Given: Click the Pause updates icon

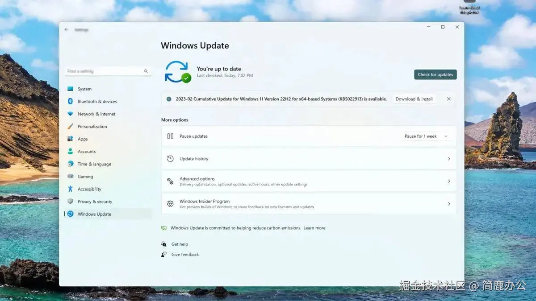Looking at the screenshot, I should pos(170,136).
